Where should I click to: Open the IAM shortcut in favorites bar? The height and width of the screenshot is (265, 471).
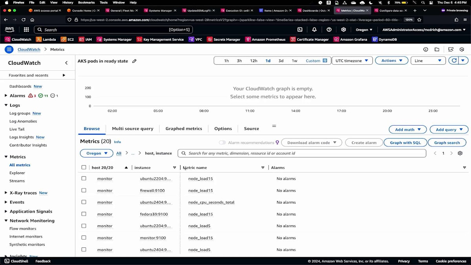tap(85, 39)
